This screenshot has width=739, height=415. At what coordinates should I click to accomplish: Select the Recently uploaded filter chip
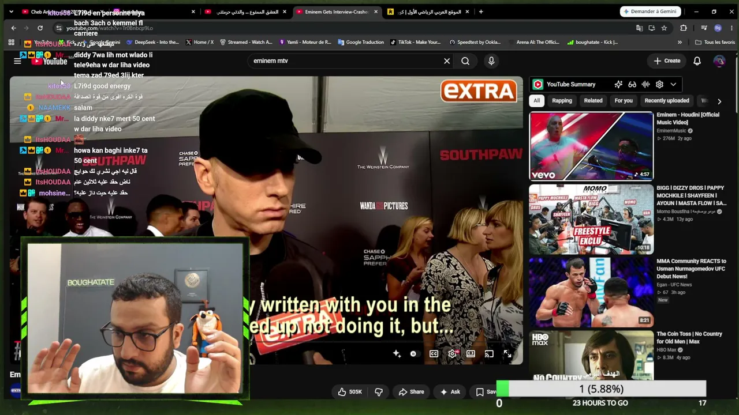[x=667, y=100]
